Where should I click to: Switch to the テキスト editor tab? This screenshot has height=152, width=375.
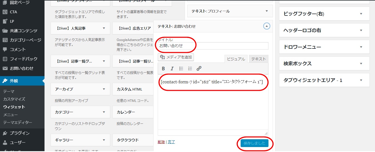point(258,59)
